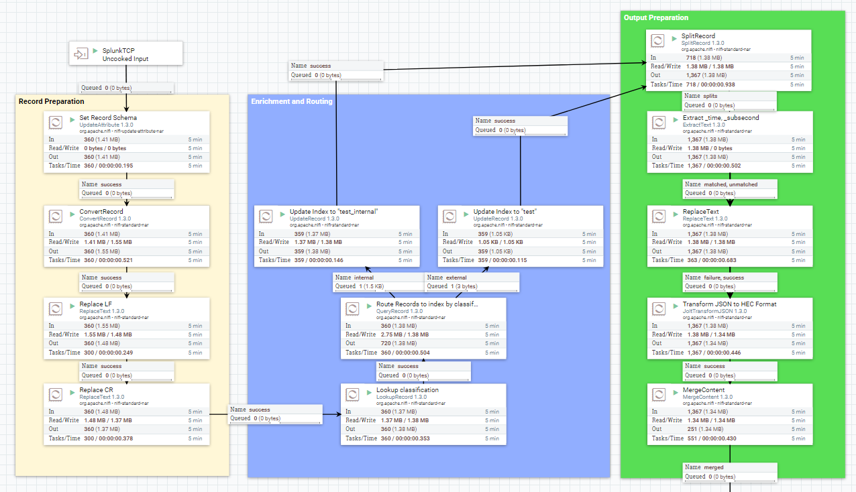This screenshot has height=492, width=856.
Task: Click the SplitRecord processor icon
Action: coord(657,40)
